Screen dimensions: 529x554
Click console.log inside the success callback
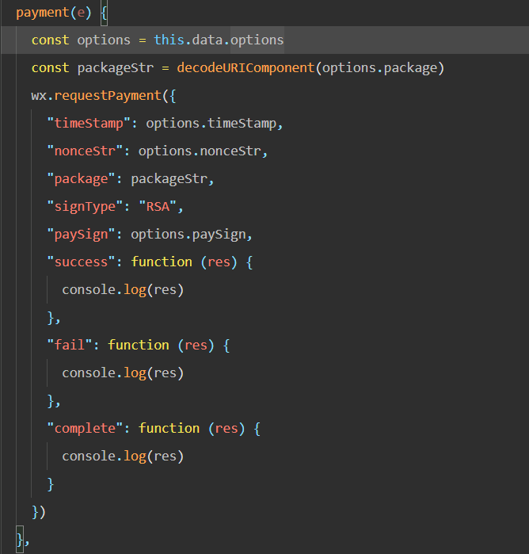click(x=105, y=290)
